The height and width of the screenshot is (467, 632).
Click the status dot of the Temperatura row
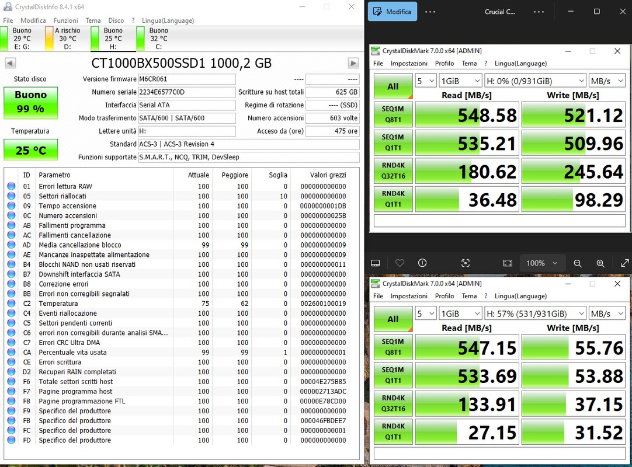(x=11, y=304)
